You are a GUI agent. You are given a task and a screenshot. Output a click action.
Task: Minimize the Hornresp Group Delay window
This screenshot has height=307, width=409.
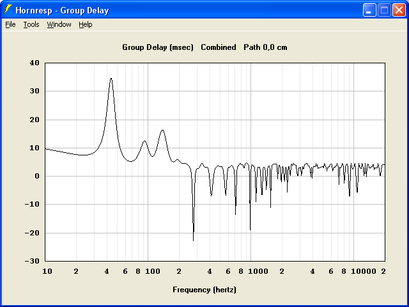[x=369, y=10]
